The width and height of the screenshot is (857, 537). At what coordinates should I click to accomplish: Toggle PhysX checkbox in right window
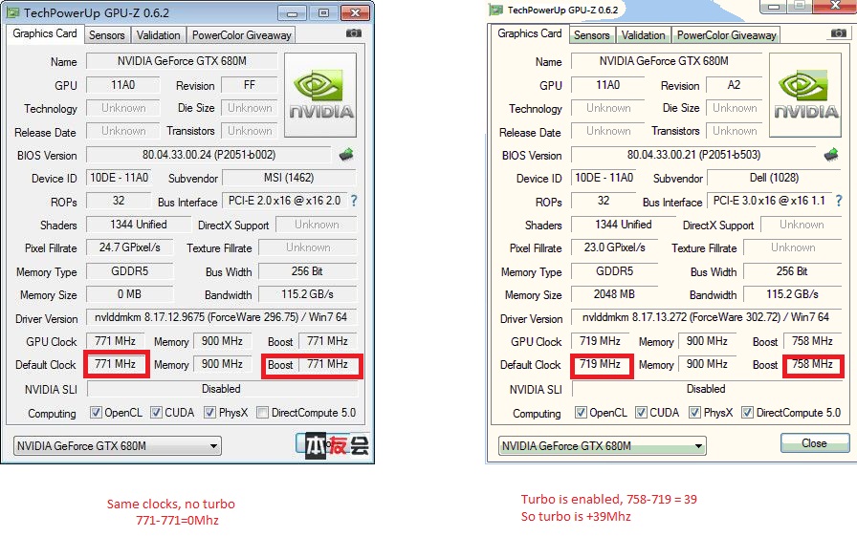(694, 413)
